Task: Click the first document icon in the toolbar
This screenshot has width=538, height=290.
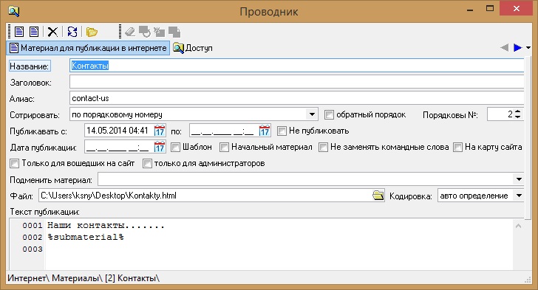Action: click(x=19, y=32)
